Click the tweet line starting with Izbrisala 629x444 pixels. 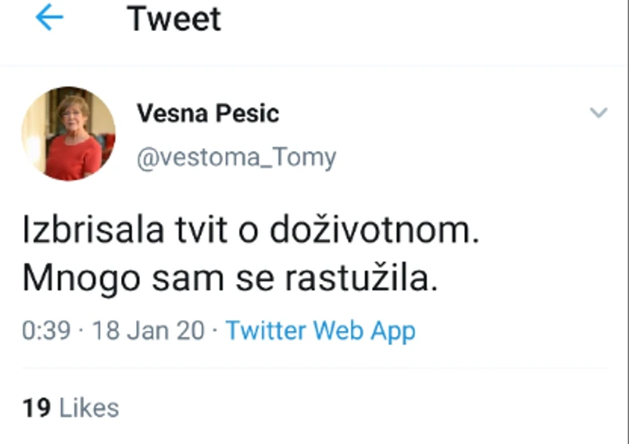253,232
